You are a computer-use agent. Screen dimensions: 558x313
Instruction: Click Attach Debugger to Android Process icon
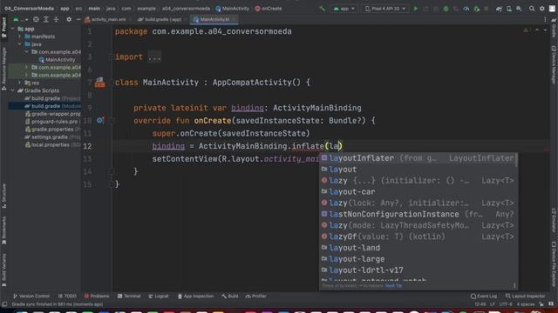pyautogui.click(x=477, y=9)
